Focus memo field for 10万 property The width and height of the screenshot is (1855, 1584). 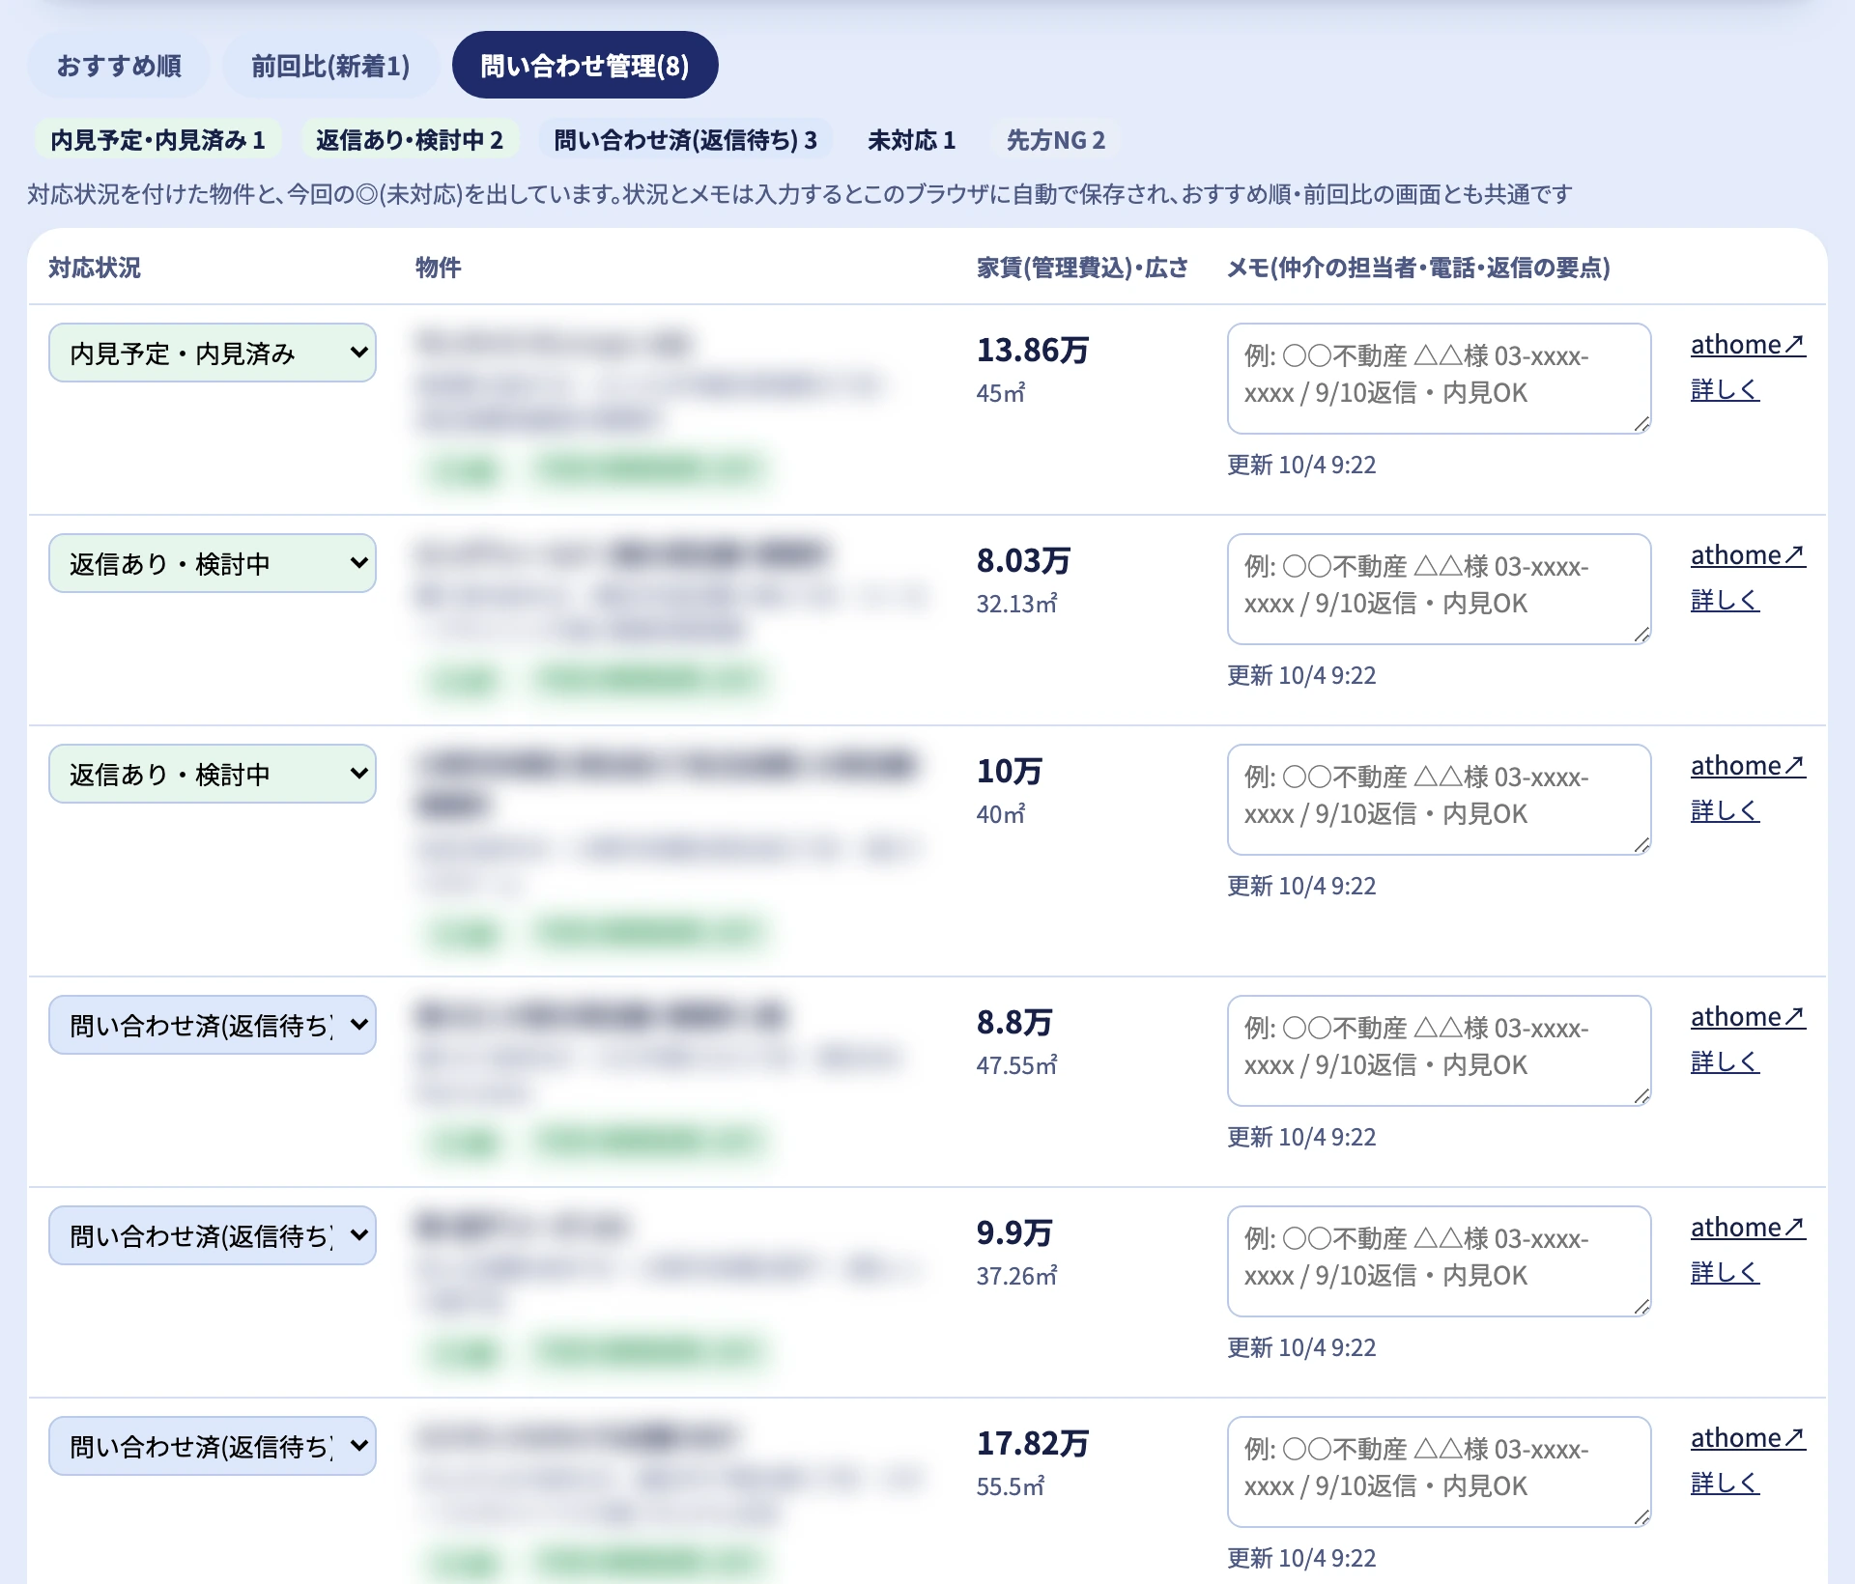click(1440, 800)
